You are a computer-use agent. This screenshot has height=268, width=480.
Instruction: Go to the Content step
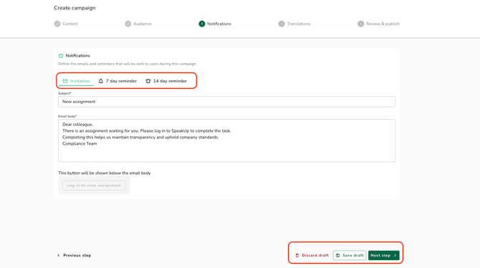point(66,24)
